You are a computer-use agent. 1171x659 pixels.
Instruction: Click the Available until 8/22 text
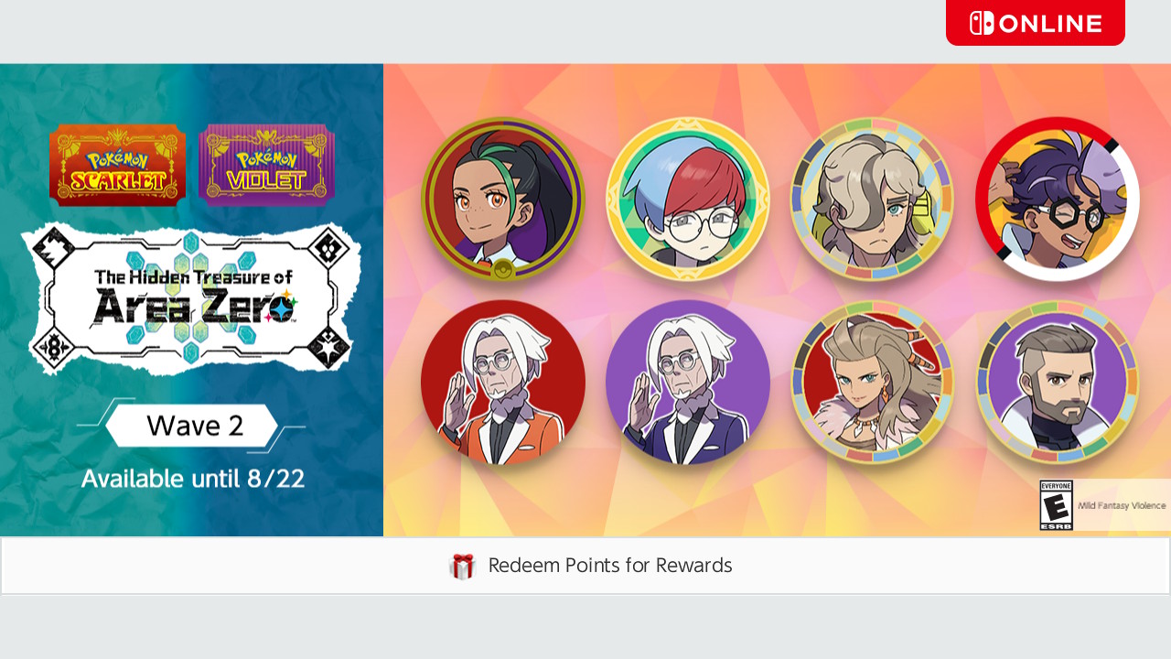[x=193, y=478]
